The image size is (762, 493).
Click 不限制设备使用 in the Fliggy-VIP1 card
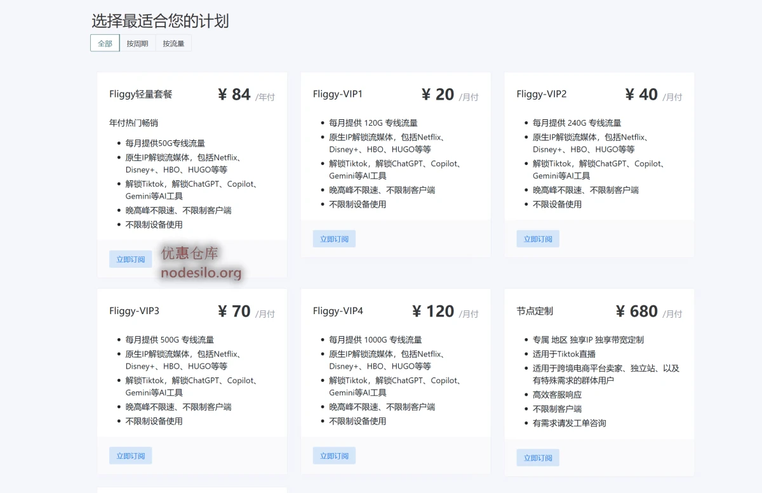[x=358, y=204]
